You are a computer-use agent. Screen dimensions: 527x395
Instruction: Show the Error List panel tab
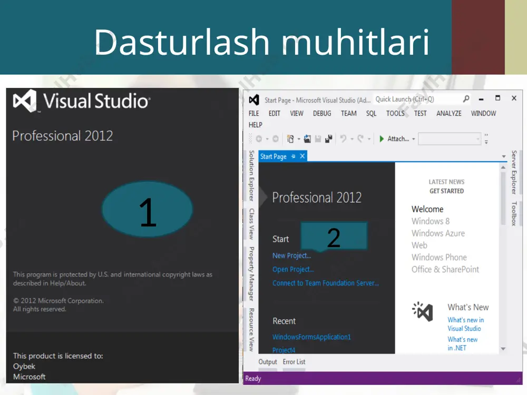click(294, 362)
